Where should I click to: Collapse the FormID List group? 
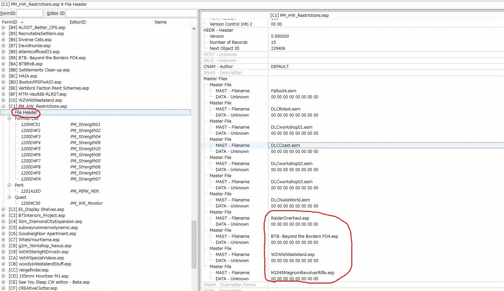tap(9, 119)
